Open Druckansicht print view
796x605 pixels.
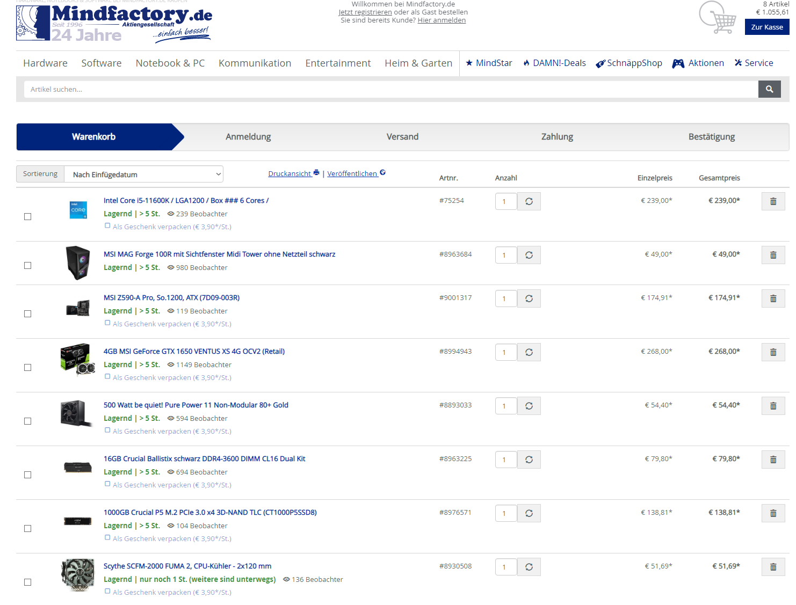pos(294,173)
